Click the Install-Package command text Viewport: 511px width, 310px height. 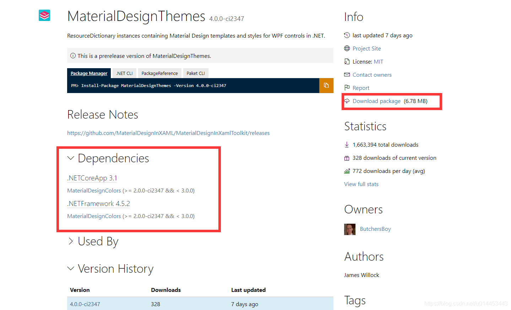[x=153, y=86]
